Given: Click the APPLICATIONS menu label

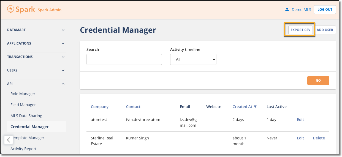Looking at the screenshot, I should 19,43.
